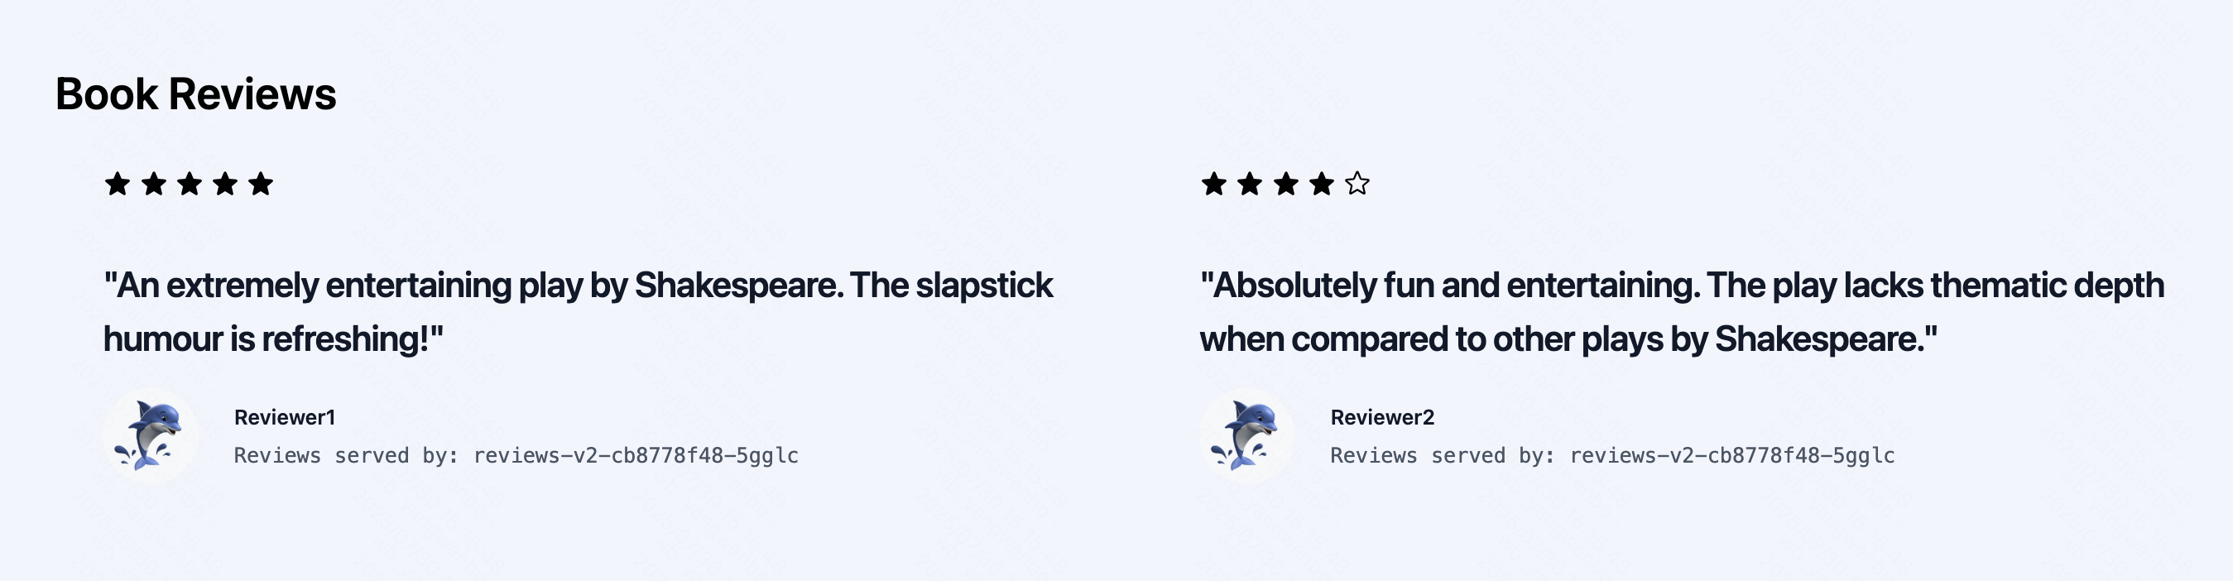This screenshot has width=2233, height=581.
Task: Click the fifth filled star for Reviewer1
Action: tap(260, 184)
